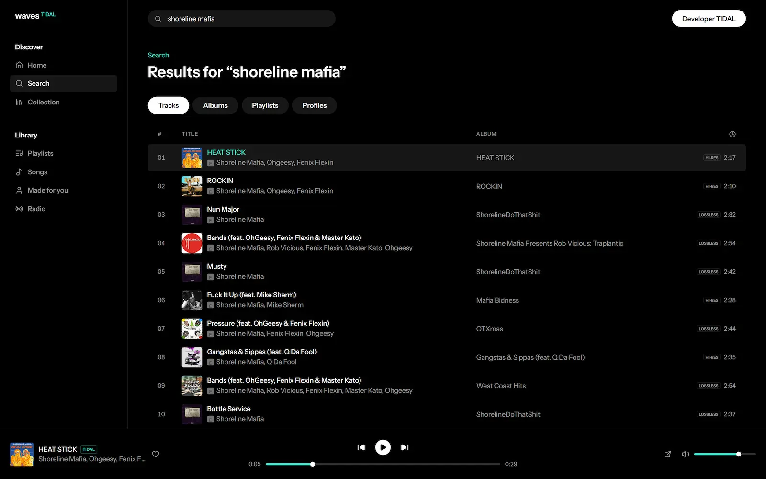Click the ALBUM column header
Viewport: 766px width, 479px height.
click(486, 134)
